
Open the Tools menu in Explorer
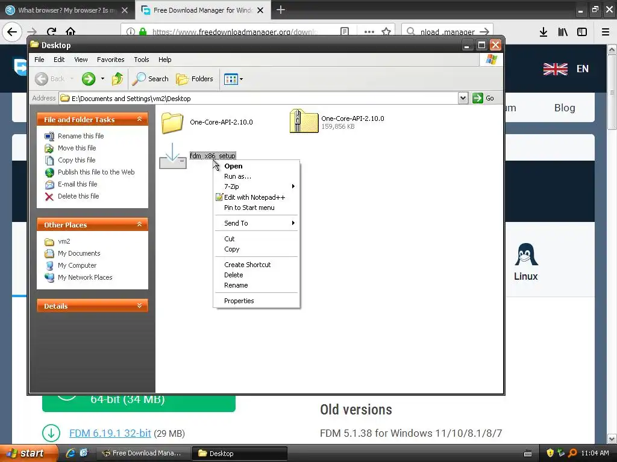point(141,60)
